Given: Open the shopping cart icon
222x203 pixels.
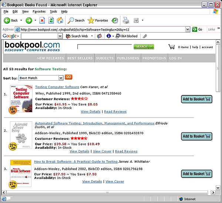Looking at the screenshot, I should click(172, 47).
